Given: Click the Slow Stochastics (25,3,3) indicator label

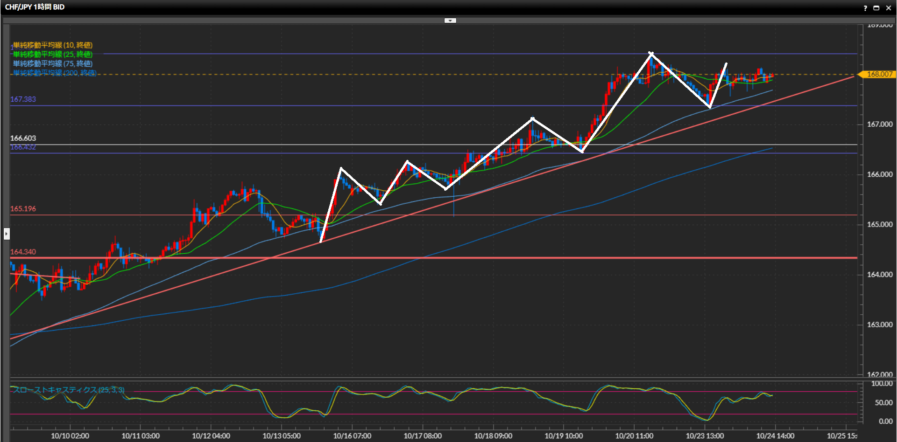Looking at the screenshot, I should point(69,390).
